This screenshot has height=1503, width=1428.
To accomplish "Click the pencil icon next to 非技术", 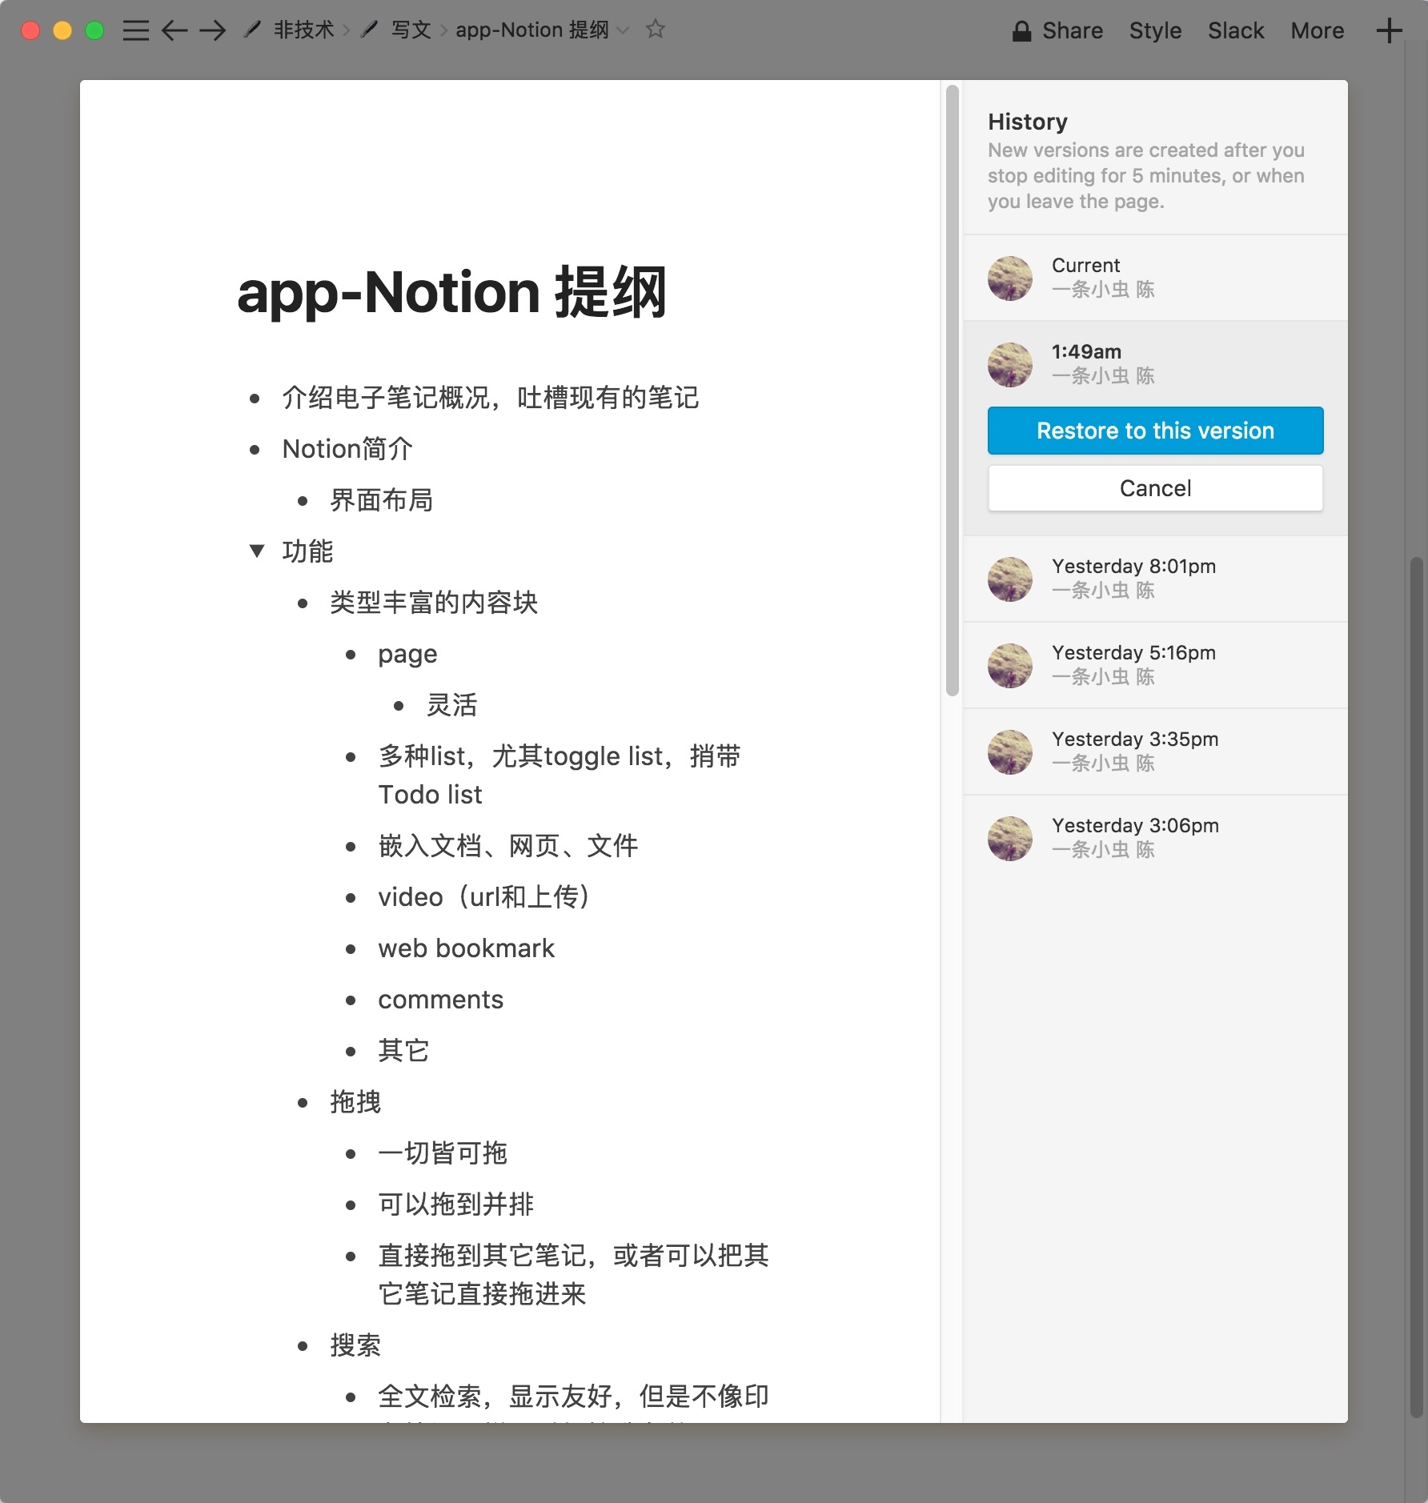I will point(252,30).
